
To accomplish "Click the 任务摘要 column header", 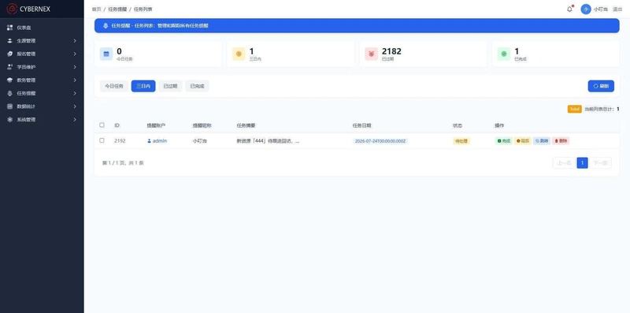I will tap(246, 125).
